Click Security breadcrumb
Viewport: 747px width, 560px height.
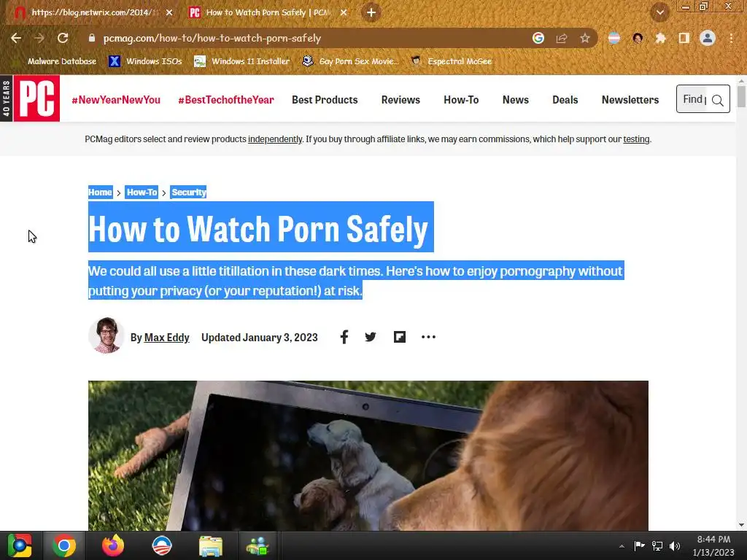click(189, 192)
